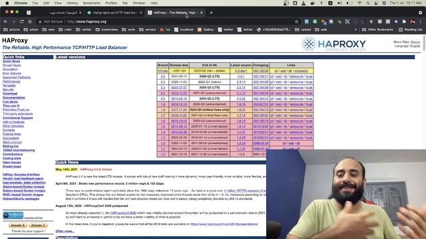Go back with the browser back arrow
Image resolution: width=426 pixels, height=239 pixels.
[6, 21]
